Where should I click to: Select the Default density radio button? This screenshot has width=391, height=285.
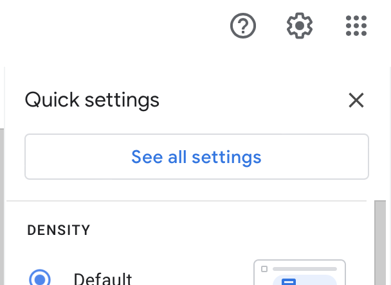tap(40, 279)
